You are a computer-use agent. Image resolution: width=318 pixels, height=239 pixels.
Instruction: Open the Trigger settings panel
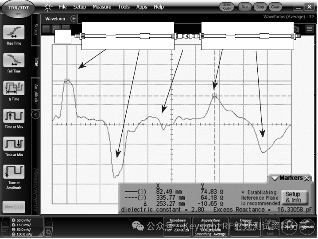[x=245, y=227]
